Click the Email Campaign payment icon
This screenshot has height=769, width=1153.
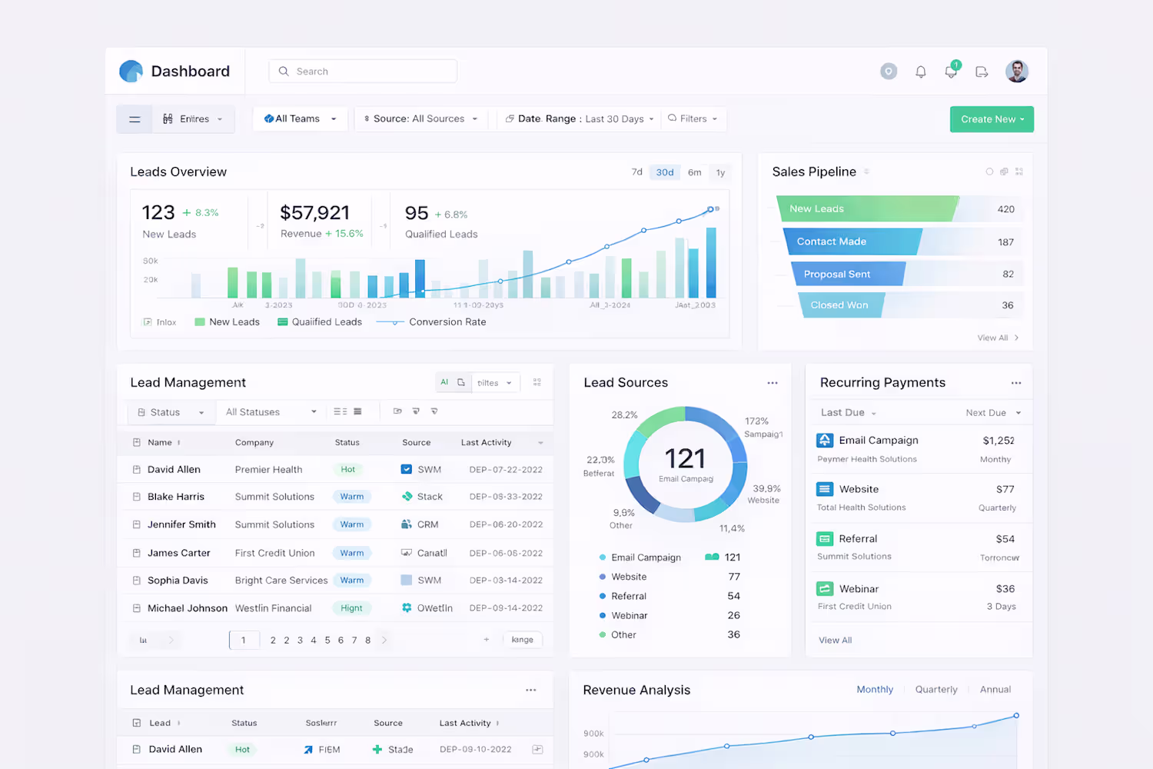click(825, 440)
